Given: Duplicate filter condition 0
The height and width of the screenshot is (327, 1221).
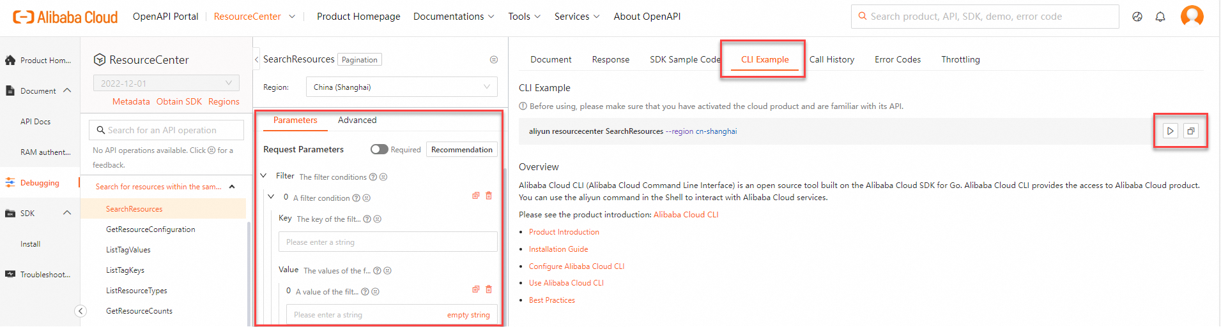Looking at the screenshot, I should click(x=476, y=196).
